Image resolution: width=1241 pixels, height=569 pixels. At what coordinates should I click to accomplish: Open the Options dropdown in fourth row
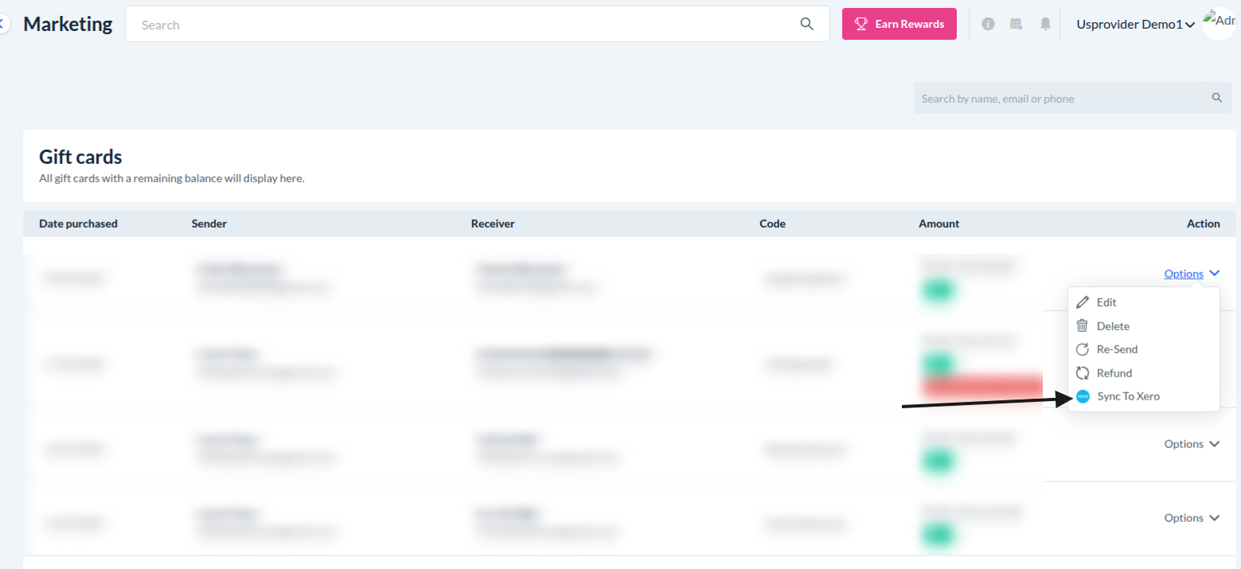point(1192,518)
